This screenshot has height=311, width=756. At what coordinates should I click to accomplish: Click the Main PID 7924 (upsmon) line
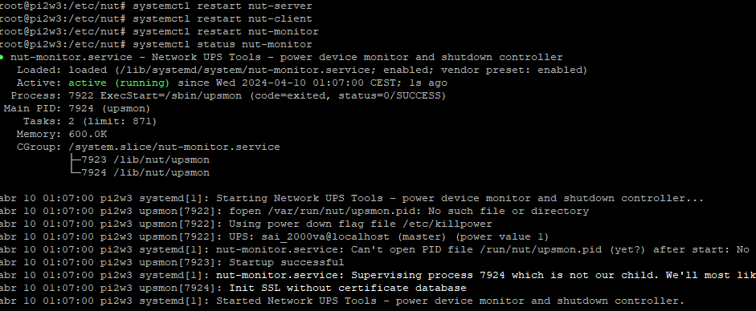(x=77, y=109)
